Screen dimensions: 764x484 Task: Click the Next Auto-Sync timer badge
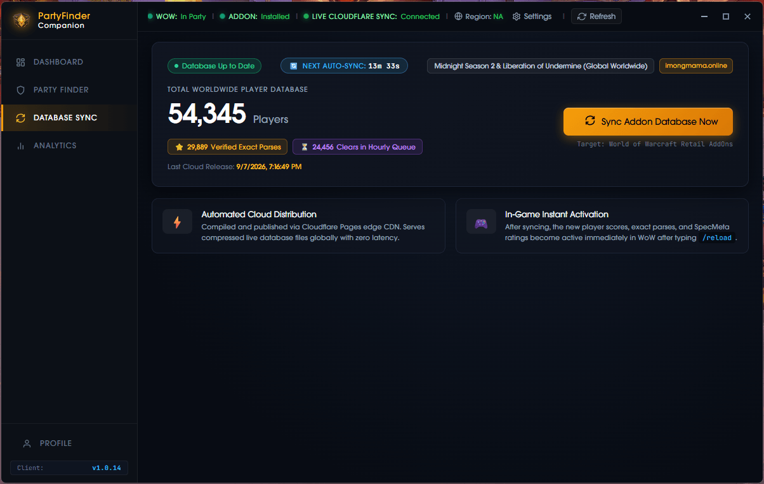pyautogui.click(x=344, y=66)
